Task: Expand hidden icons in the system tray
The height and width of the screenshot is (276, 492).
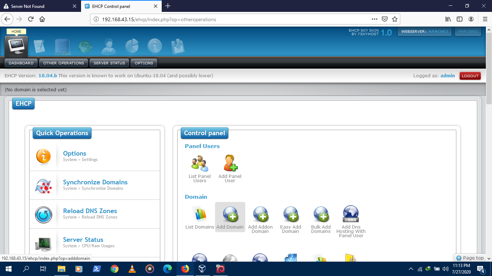Action: [x=411, y=268]
